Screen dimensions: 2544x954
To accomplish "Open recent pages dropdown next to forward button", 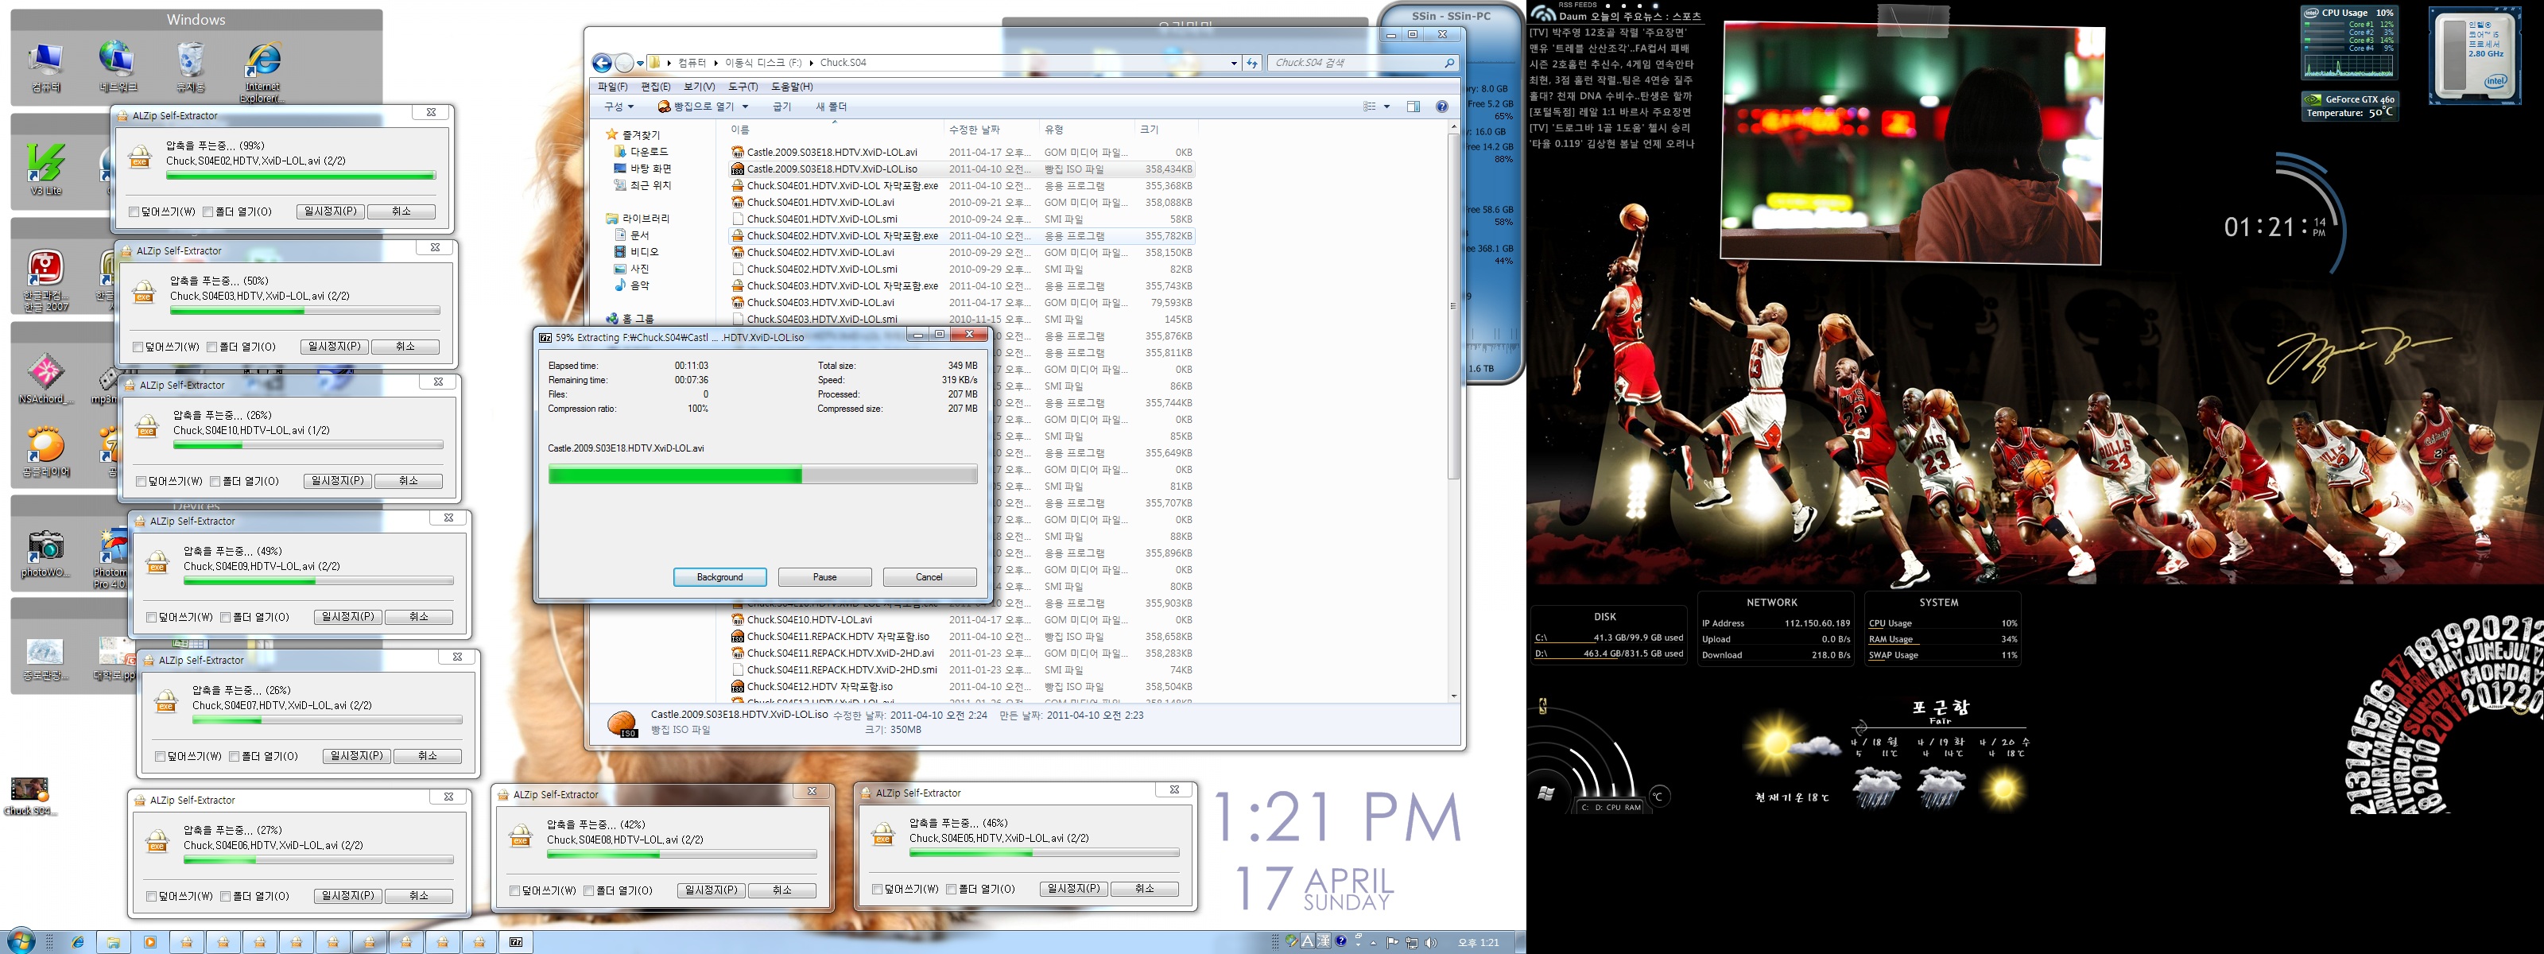I will tap(640, 64).
